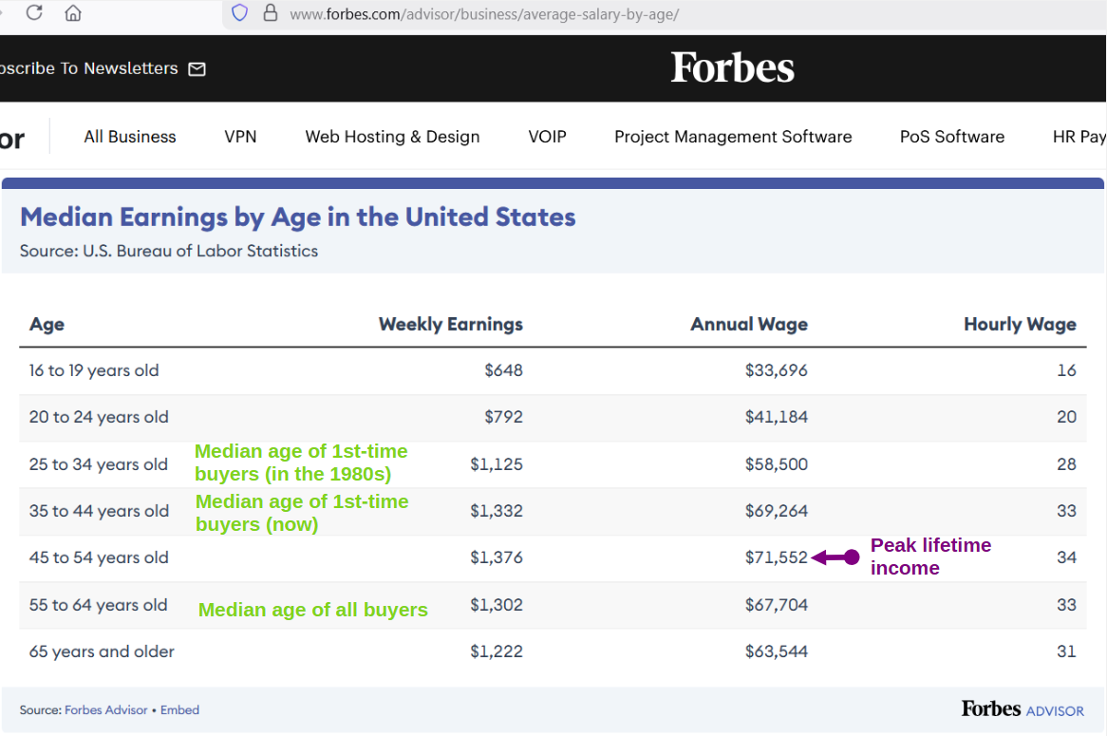Screen dimensions: 1107x736
Task: Click the Weekly Earnings column header
Action: pos(450,325)
